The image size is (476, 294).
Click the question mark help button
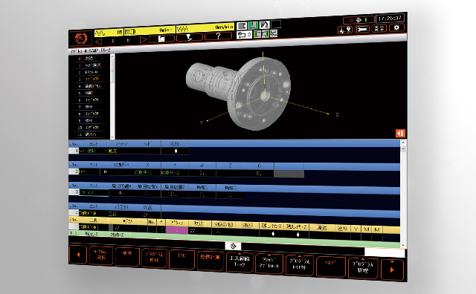pos(218,36)
